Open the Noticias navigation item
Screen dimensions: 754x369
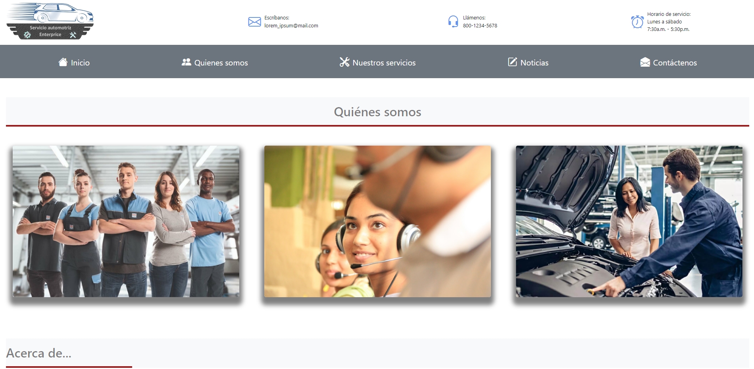[x=534, y=63]
